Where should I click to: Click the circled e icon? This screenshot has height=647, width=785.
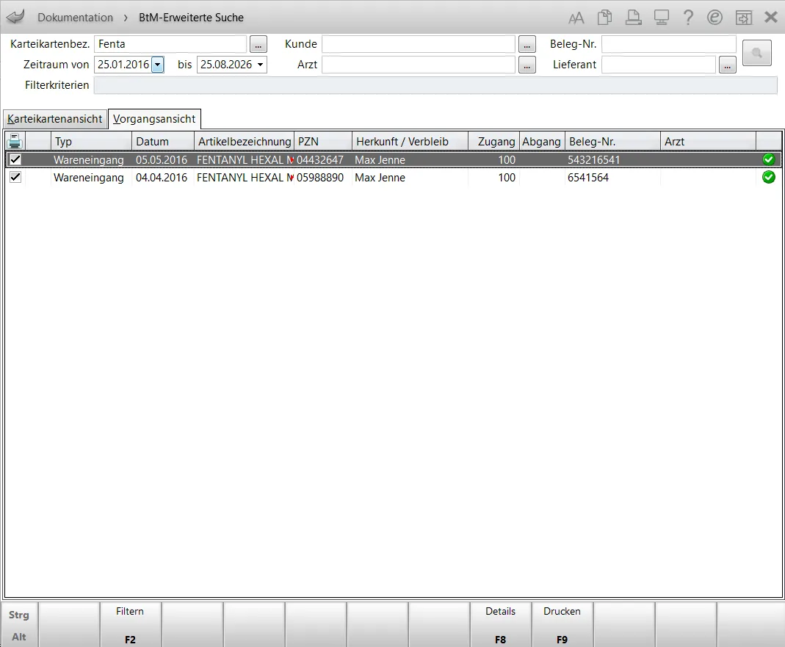point(715,18)
